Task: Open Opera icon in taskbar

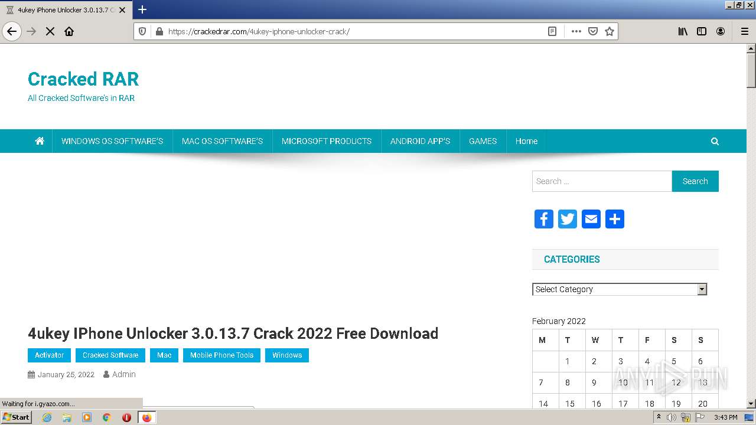Action: click(x=126, y=417)
